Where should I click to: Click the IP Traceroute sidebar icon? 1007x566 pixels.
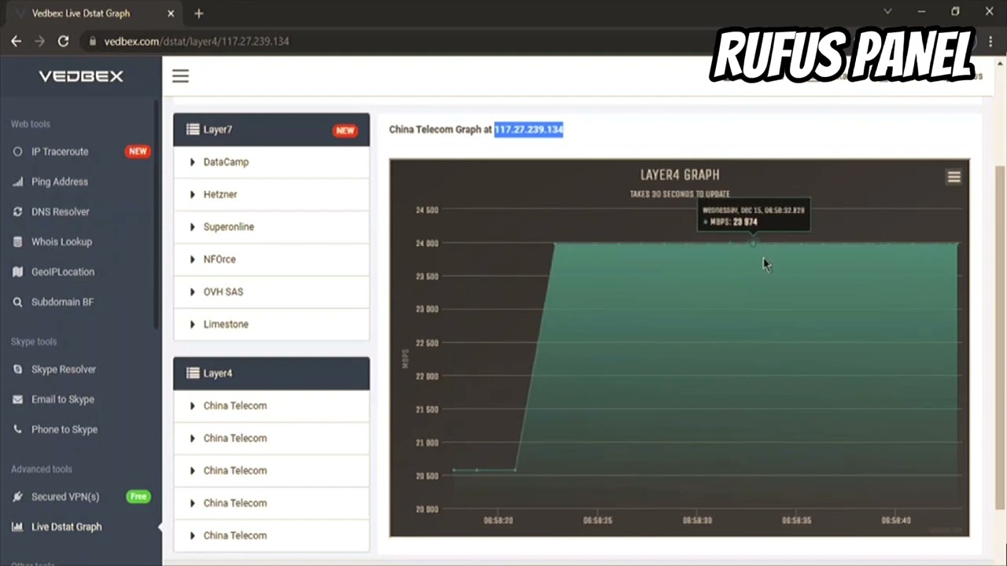pos(17,152)
